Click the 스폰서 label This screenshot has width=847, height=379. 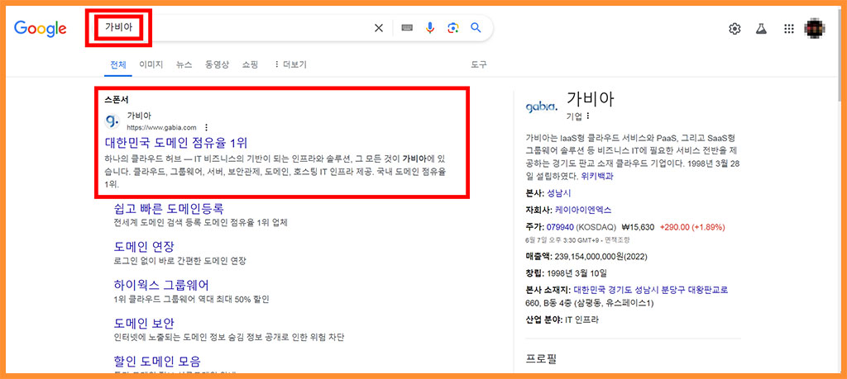point(116,100)
